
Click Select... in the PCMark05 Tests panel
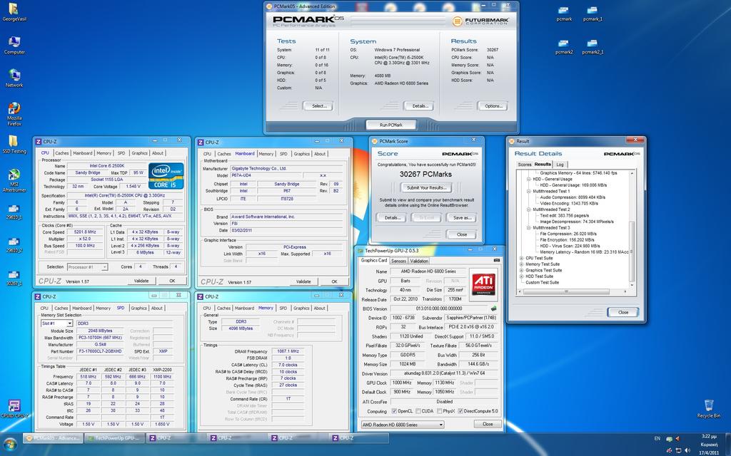(x=318, y=106)
